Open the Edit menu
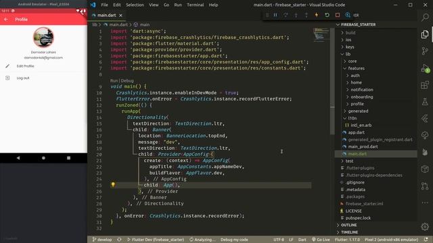433x243 pixels. [x=117, y=5]
